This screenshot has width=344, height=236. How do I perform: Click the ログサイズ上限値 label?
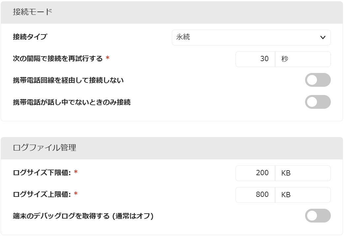(x=42, y=194)
